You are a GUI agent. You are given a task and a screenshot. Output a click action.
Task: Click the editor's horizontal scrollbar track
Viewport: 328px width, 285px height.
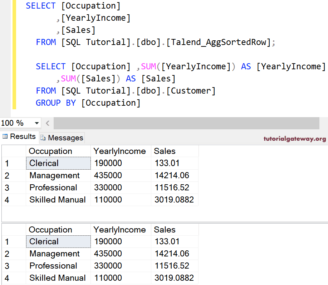[x=186, y=123]
